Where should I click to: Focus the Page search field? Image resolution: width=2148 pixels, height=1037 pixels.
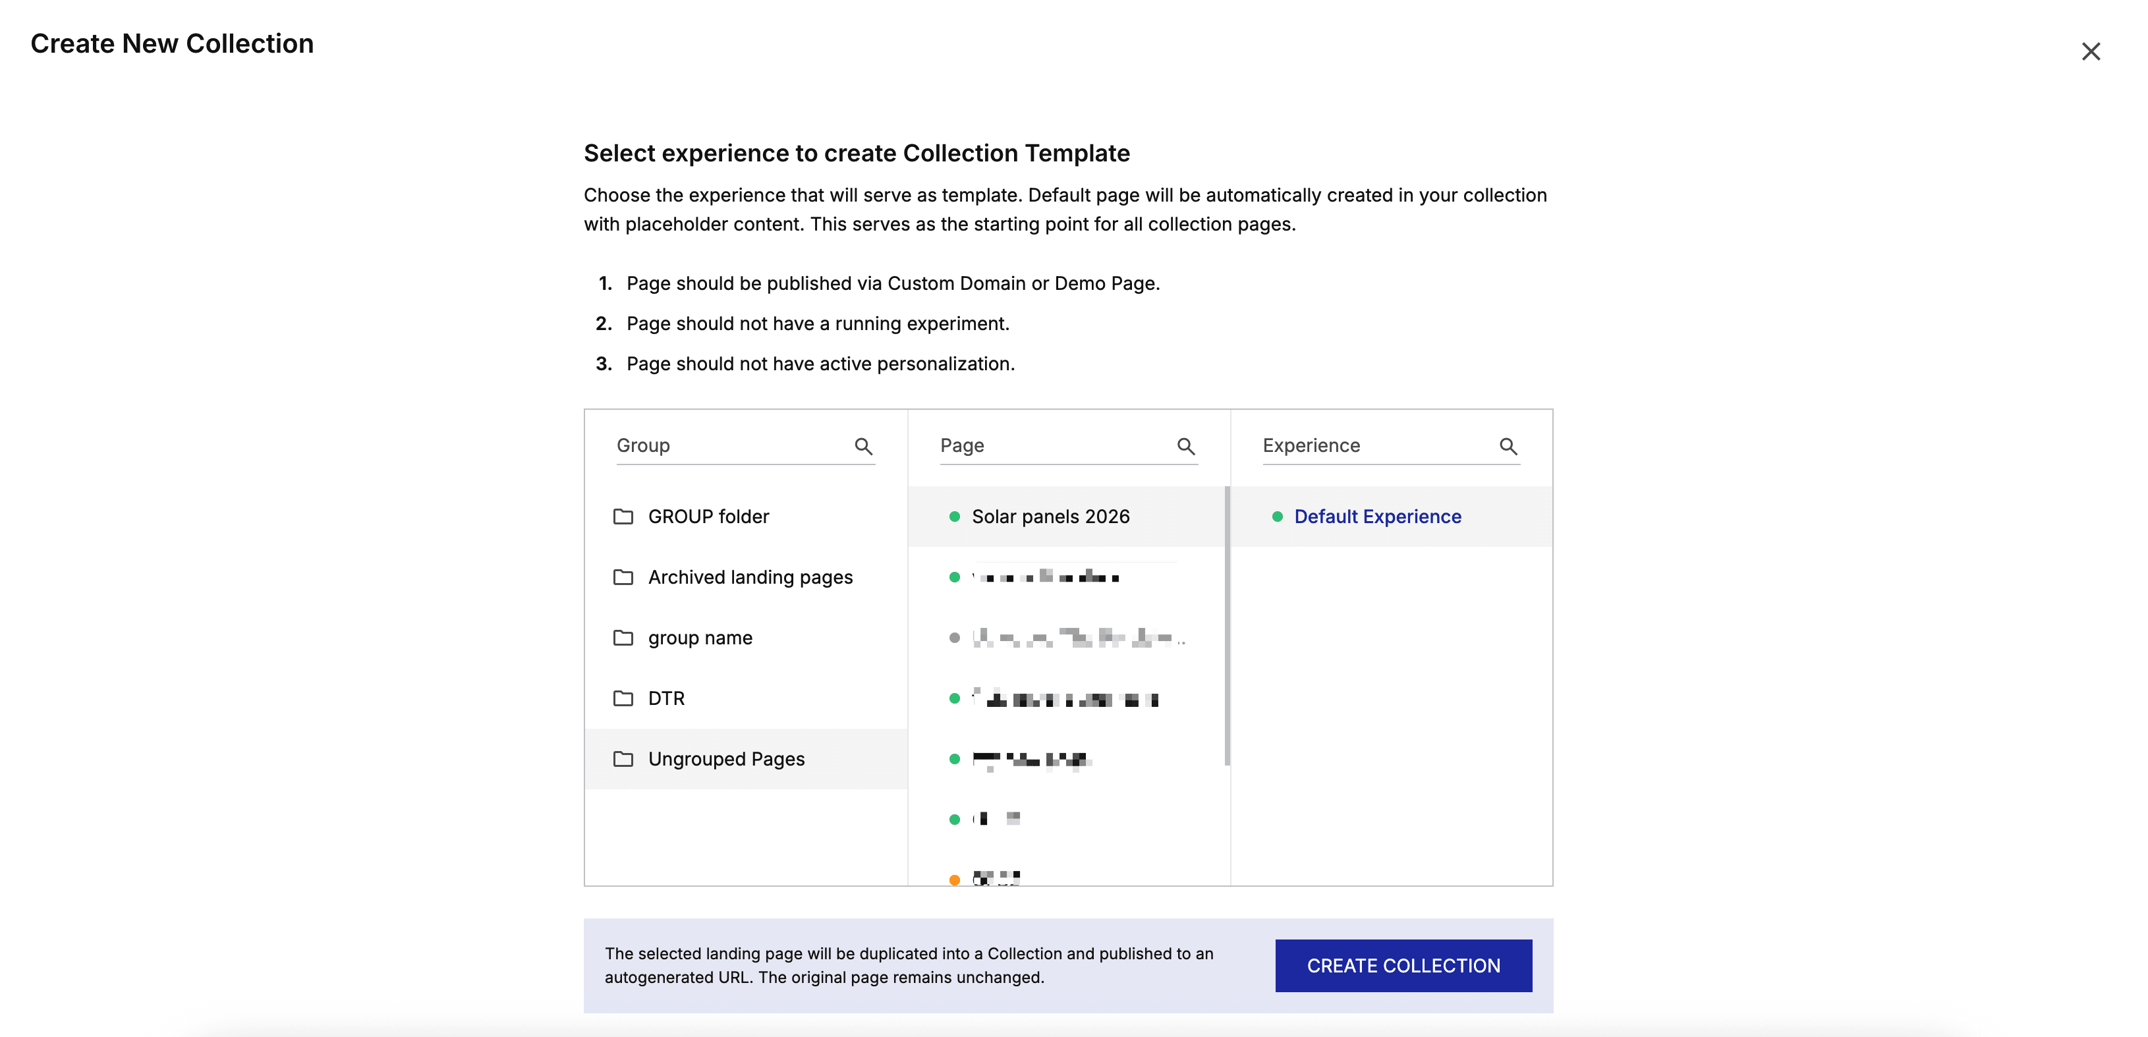point(1052,446)
